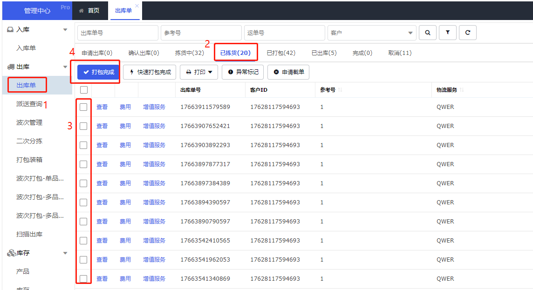Check the row for order 17663903892293
Screen dimensions: 533x290
[83, 145]
